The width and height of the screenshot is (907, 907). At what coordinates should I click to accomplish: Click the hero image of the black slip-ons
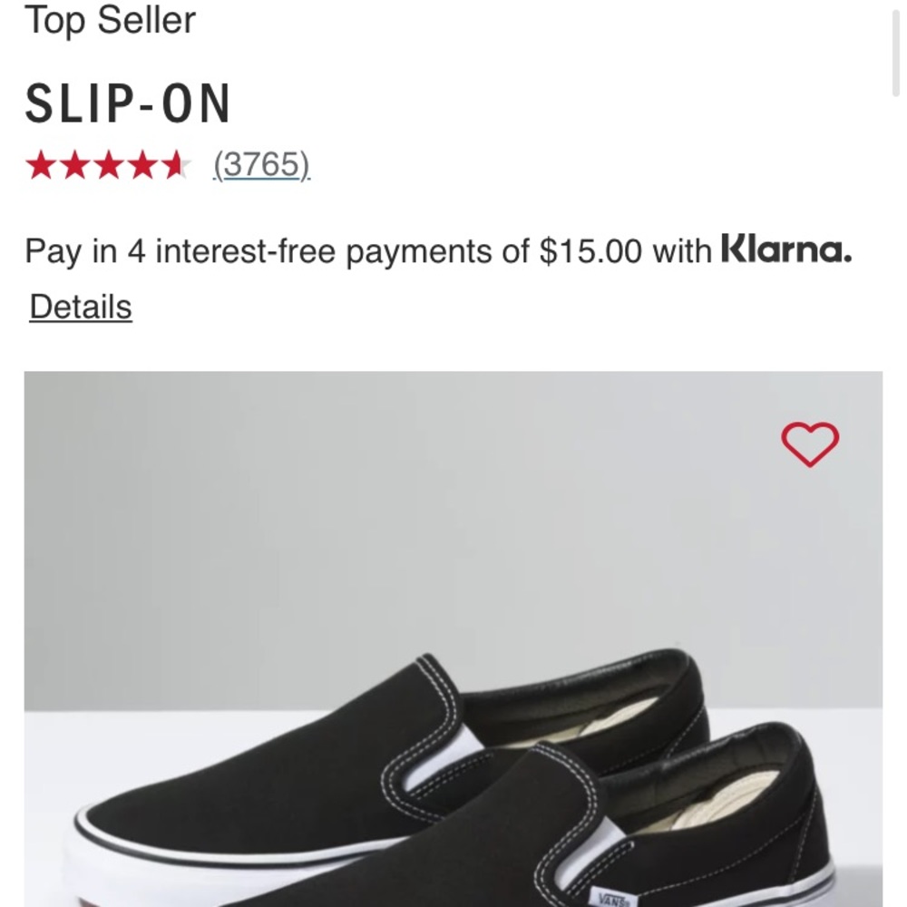click(453, 635)
